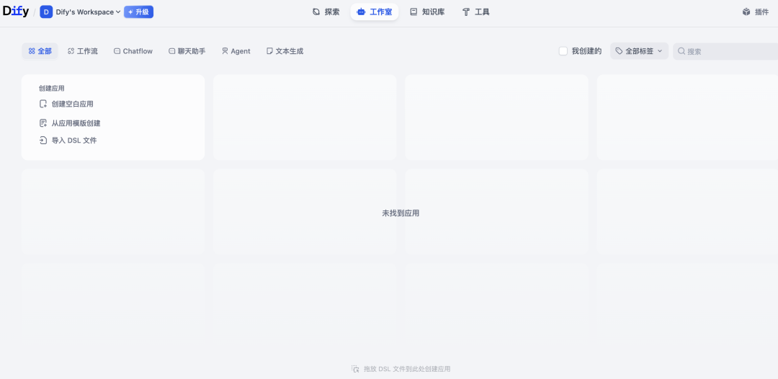Choose 创建空白应用
Image resolution: width=778 pixels, height=379 pixels.
tap(72, 104)
